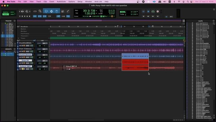Click the MIDI zoom icon
This screenshot has height=122, width=216.
pos(27,11)
